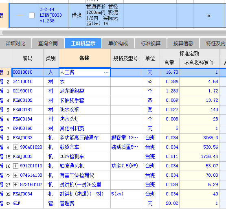Click the name cell 防水衣裤
This screenshot has height=215, width=226.
click(x=85, y=110)
